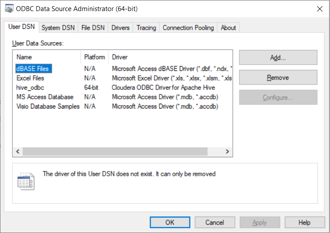Click the OK button
This screenshot has height=233, width=330.
170,222
